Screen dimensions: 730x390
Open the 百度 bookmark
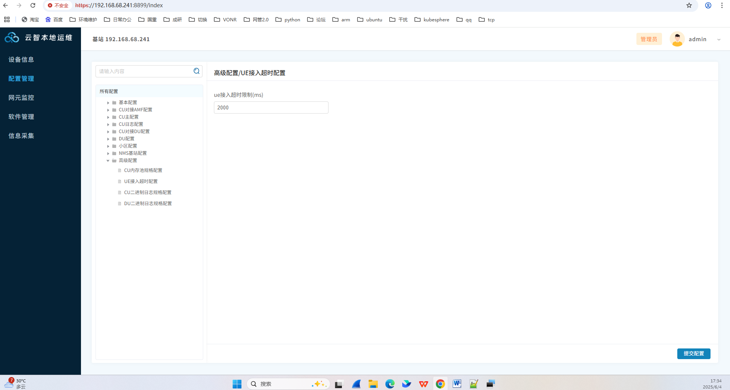tap(54, 19)
